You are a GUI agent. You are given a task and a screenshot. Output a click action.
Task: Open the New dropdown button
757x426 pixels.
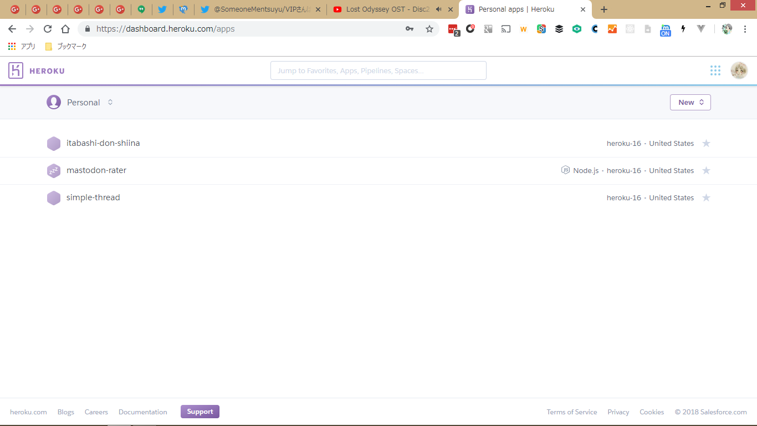pyautogui.click(x=690, y=102)
